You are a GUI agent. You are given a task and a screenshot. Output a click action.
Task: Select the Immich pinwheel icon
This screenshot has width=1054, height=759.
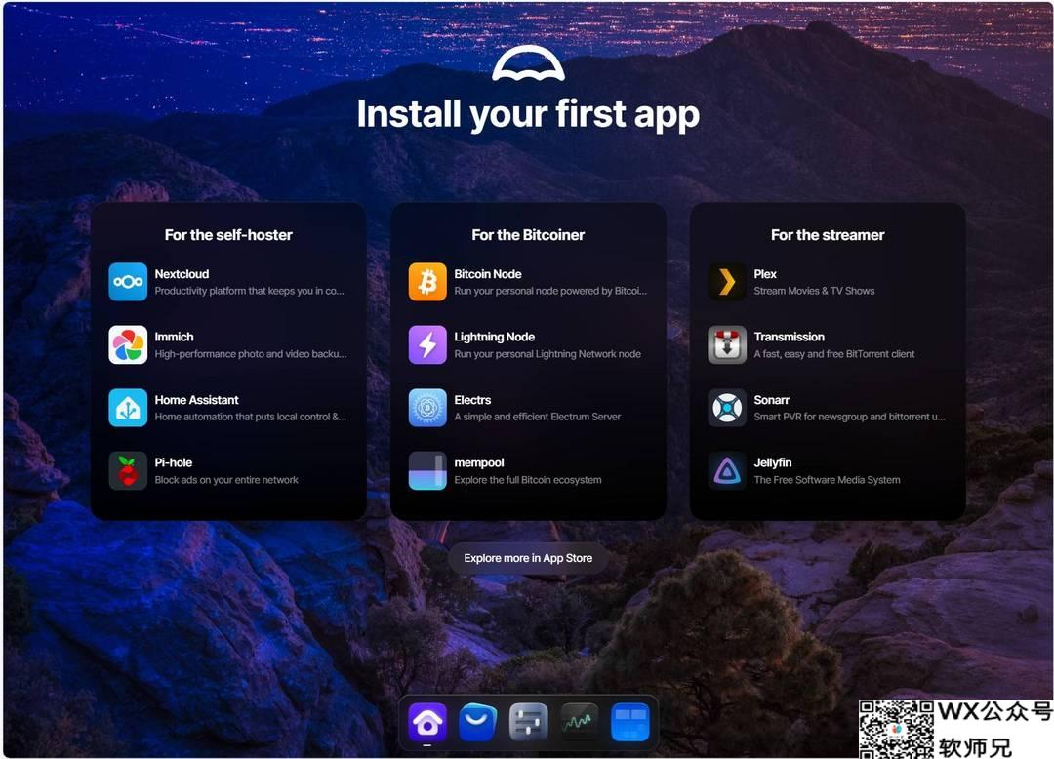(128, 344)
